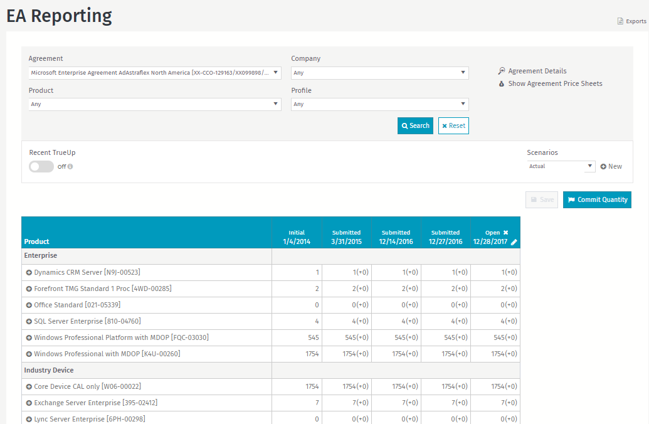Expand Dynamics CRM Server row
This screenshot has height=424, width=649.
[x=29, y=272]
